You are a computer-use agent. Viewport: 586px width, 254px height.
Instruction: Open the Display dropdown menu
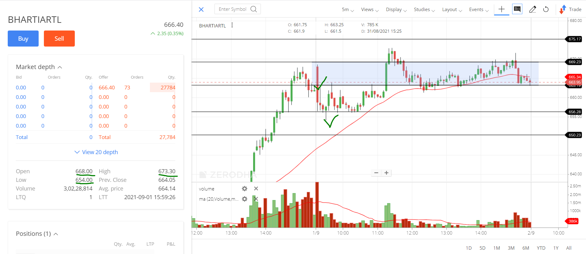(396, 10)
